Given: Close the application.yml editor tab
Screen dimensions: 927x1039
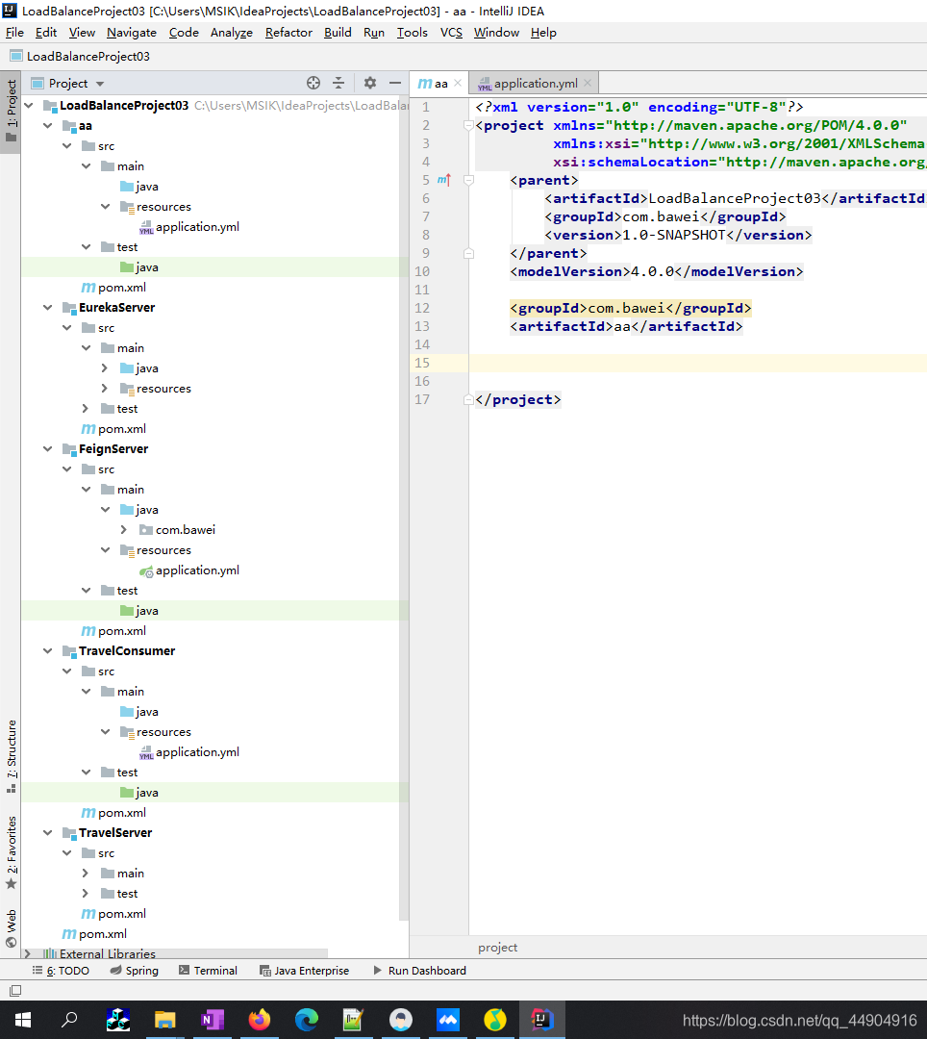Looking at the screenshot, I should coord(588,84).
